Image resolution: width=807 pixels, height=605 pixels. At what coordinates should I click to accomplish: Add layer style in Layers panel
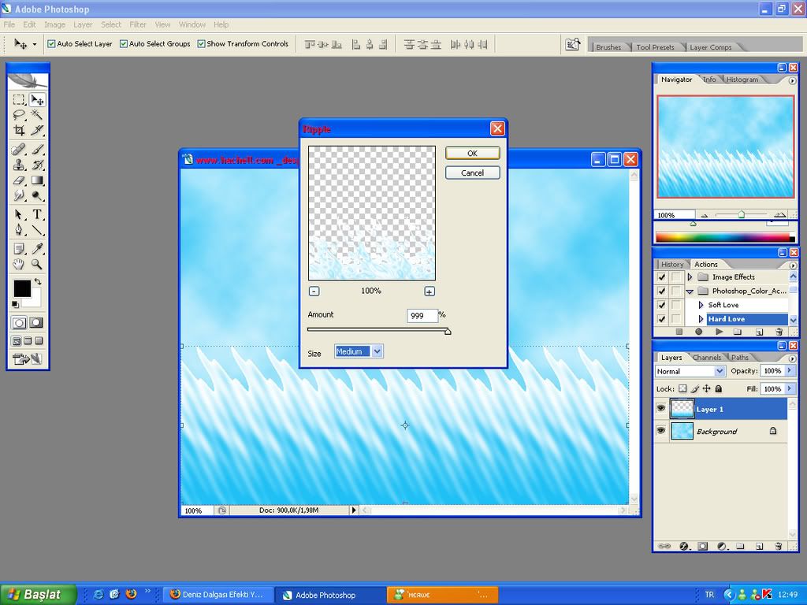[x=684, y=547]
